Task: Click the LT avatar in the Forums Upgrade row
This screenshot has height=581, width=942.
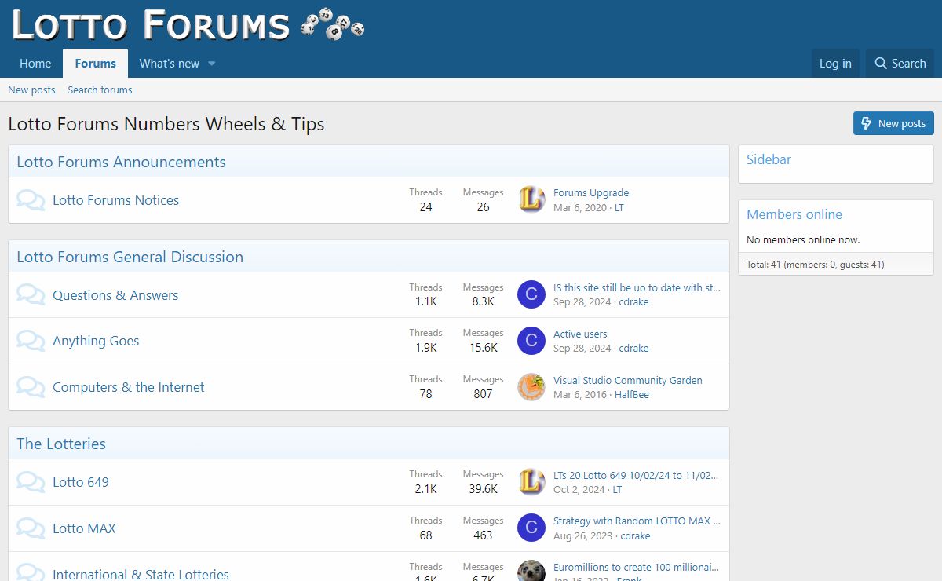Action: point(531,200)
